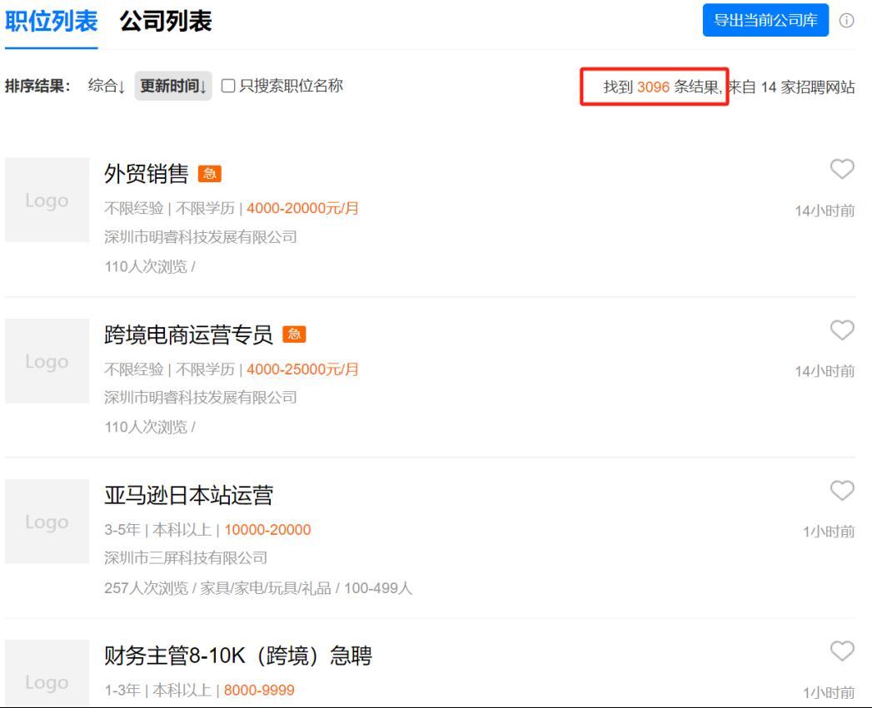Click the info icon beside export button
The width and height of the screenshot is (872, 708).
click(x=847, y=20)
